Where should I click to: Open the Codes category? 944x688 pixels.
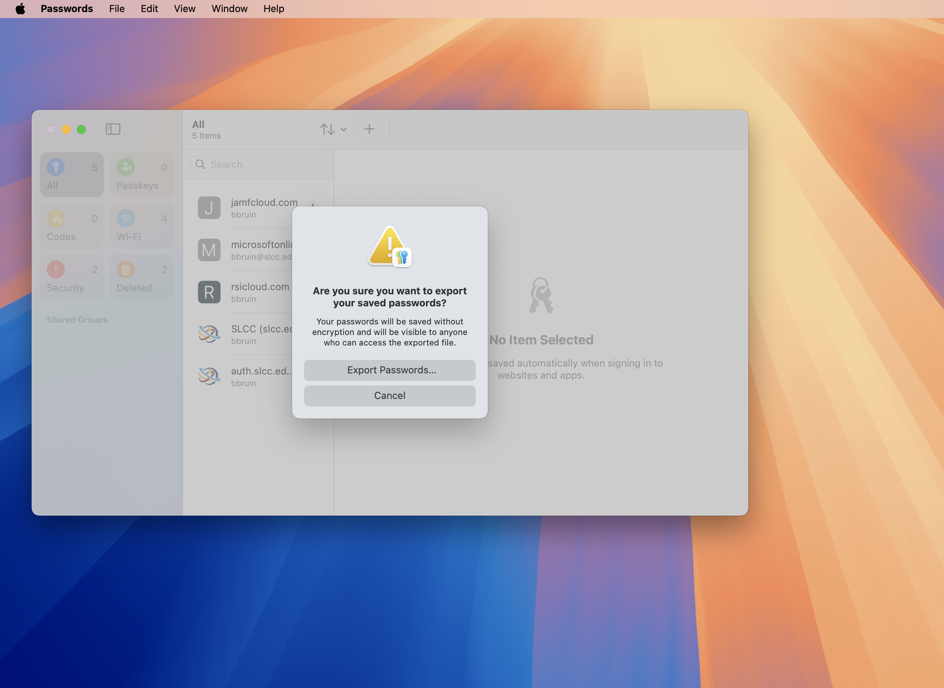tap(72, 226)
